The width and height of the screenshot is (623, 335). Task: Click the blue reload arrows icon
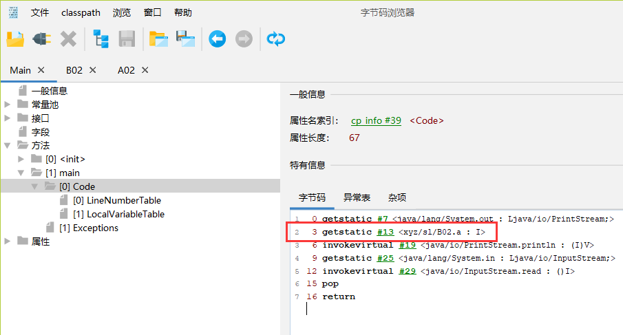point(276,39)
